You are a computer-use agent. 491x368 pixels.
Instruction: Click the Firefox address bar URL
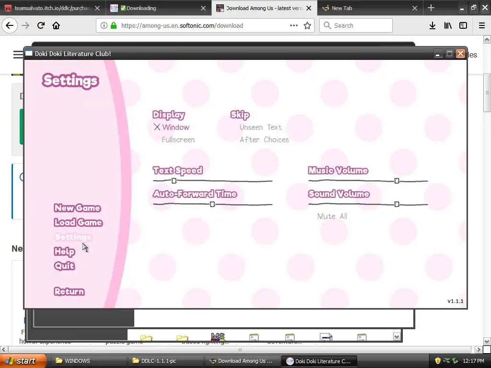[182, 25]
